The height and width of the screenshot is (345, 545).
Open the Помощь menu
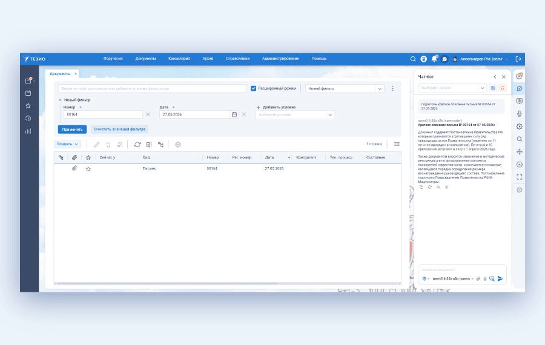coord(319,59)
